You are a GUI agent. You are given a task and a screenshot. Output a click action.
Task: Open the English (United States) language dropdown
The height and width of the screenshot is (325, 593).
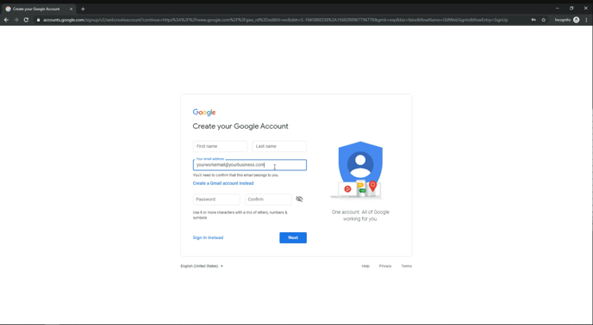202,267
